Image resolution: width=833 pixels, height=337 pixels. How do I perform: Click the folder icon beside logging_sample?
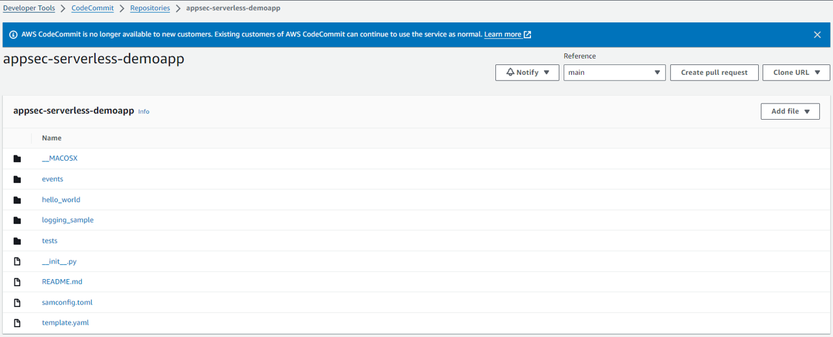tap(17, 221)
